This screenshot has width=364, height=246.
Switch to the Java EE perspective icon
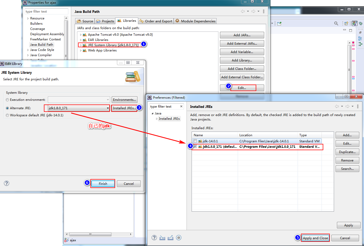[355, 23]
